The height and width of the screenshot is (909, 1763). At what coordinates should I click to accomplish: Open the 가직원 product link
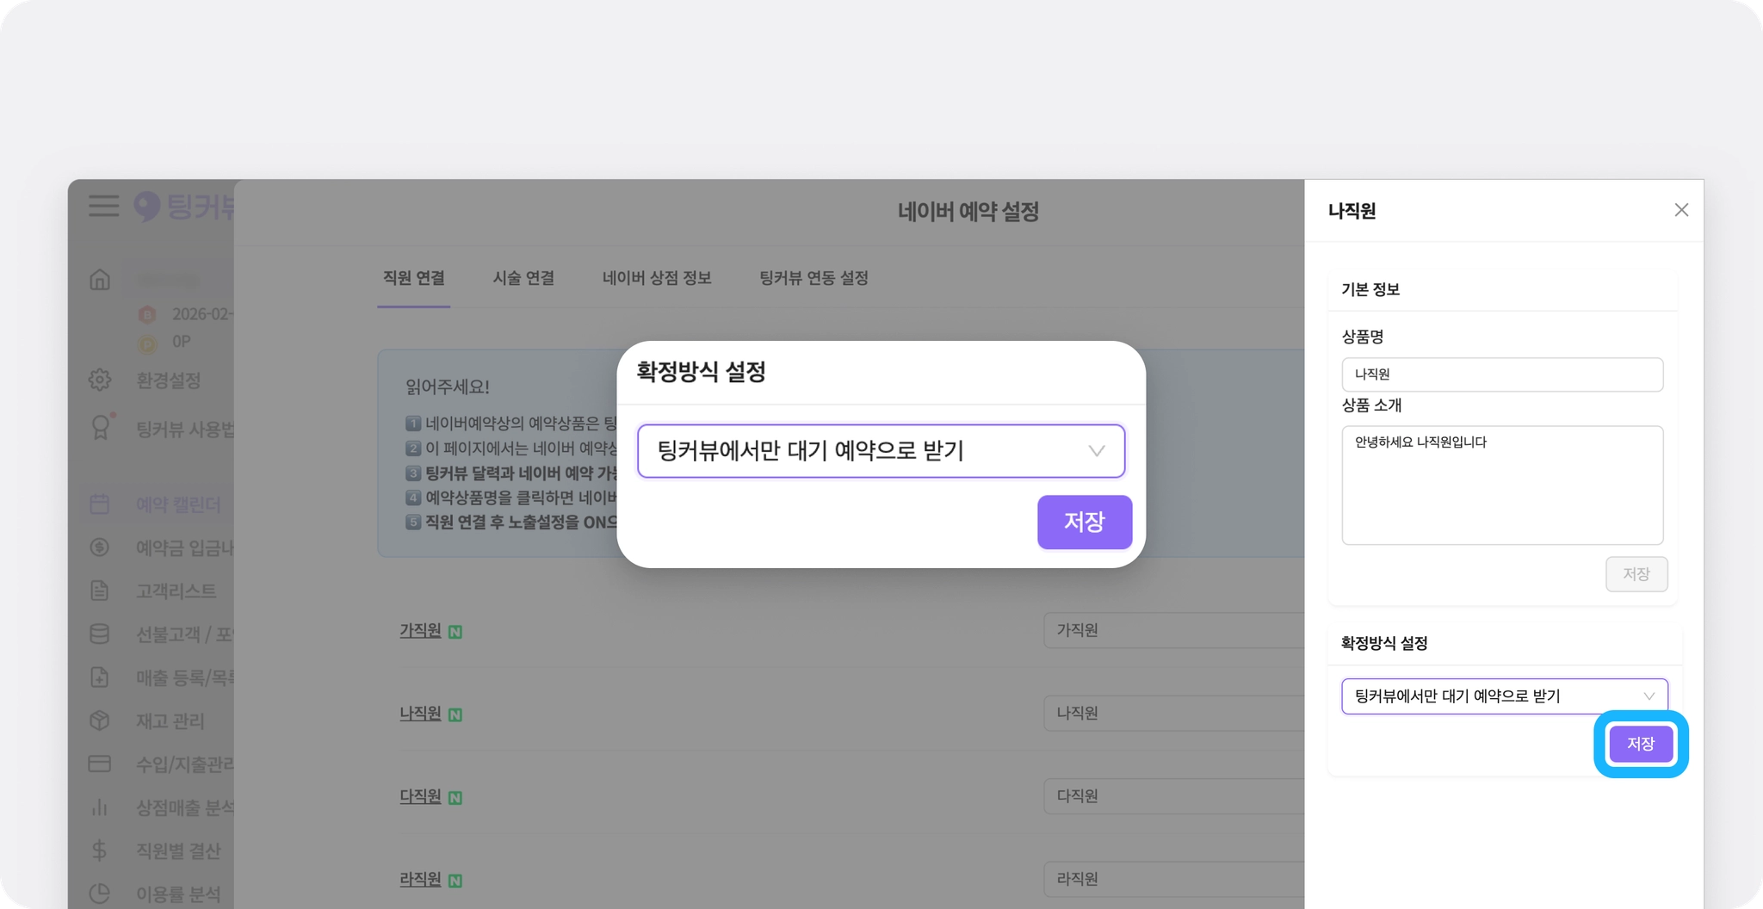point(420,631)
